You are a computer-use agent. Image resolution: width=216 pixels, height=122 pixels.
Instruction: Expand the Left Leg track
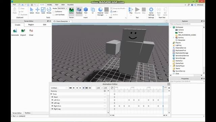pos(52,103)
